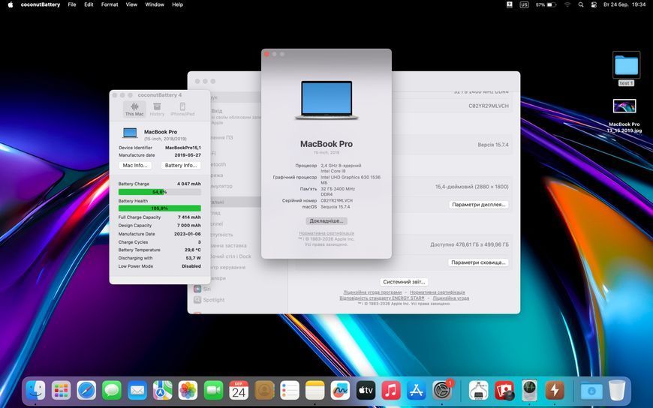Open the Format menu
The image size is (653, 408).
(x=110, y=4)
